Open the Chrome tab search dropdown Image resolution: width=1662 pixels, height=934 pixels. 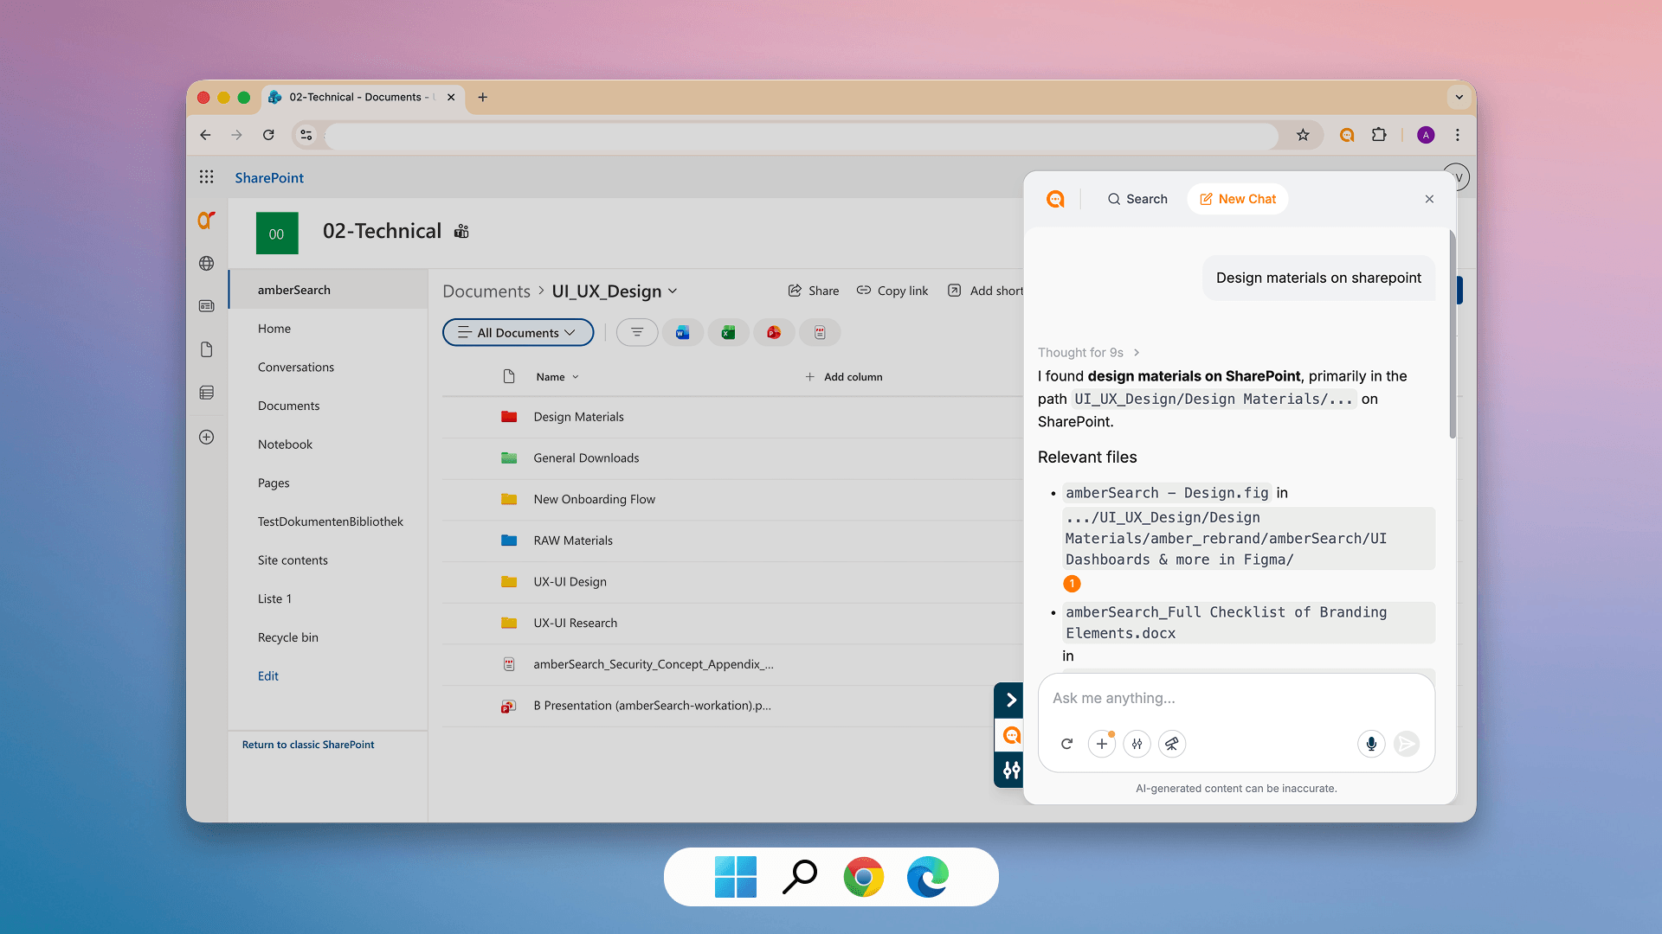coord(1459,98)
